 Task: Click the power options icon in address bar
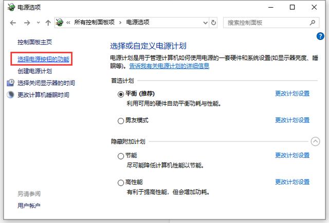60,23
